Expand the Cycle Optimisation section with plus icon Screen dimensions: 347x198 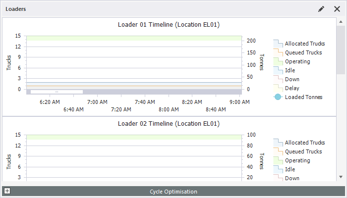pyautogui.click(x=7, y=191)
